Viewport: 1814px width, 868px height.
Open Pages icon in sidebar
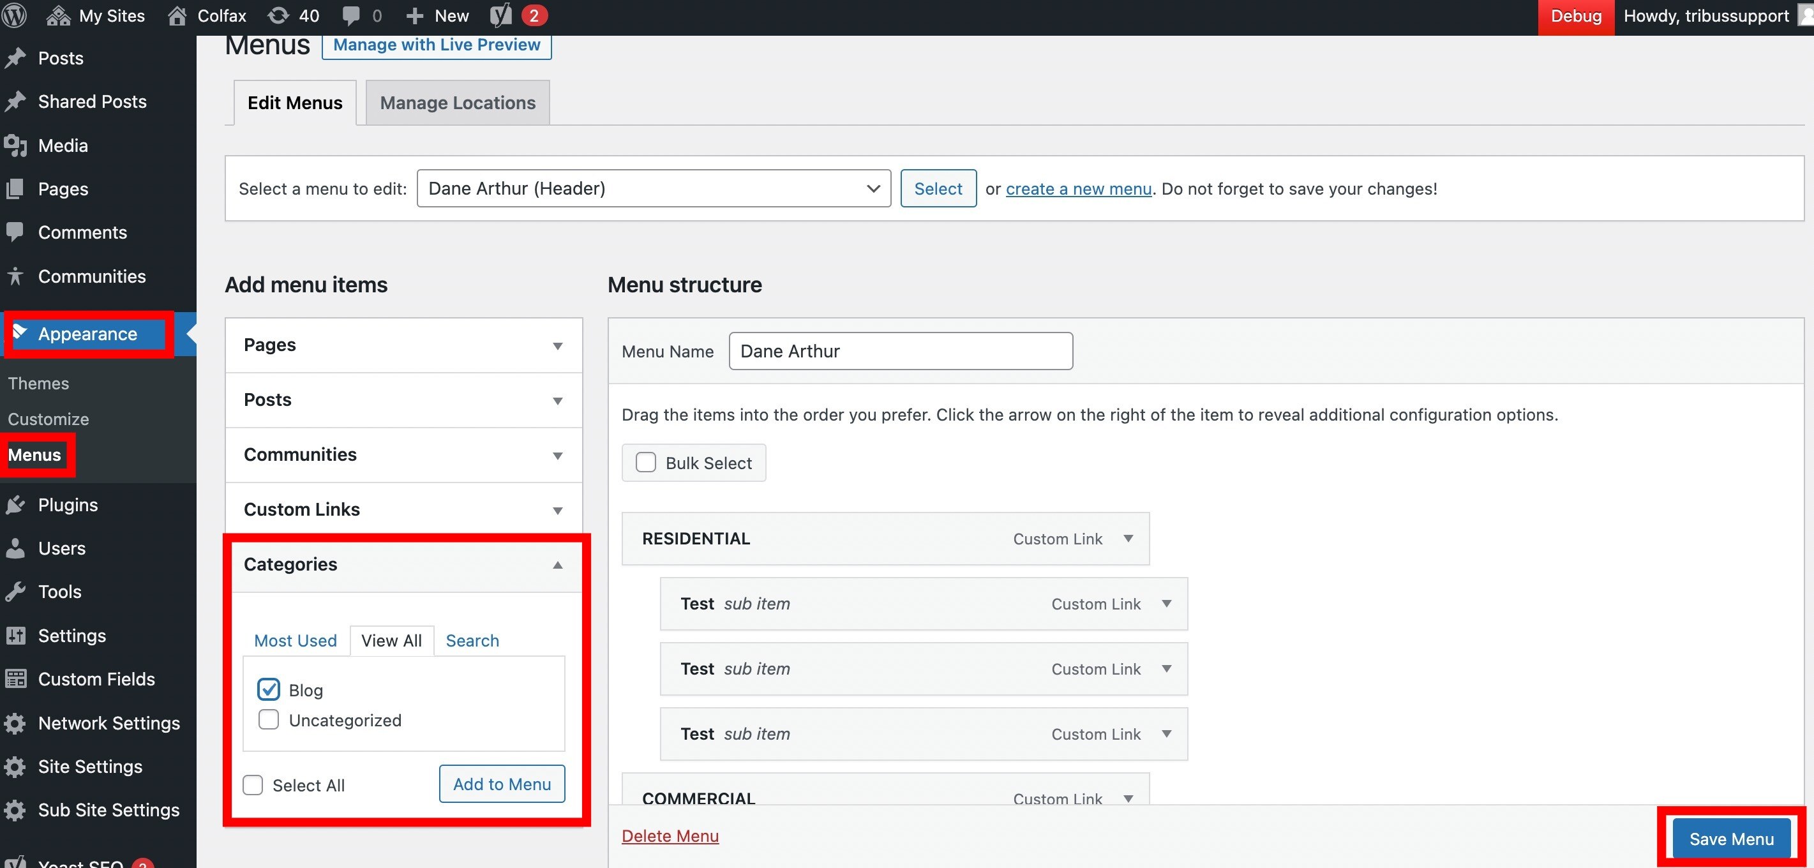click(15, 189)
